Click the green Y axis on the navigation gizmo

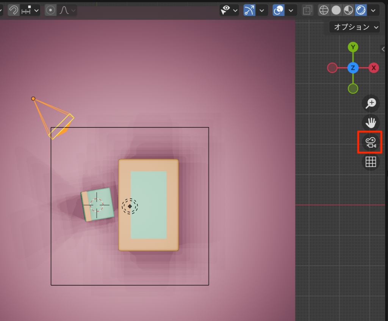point(353,47)
